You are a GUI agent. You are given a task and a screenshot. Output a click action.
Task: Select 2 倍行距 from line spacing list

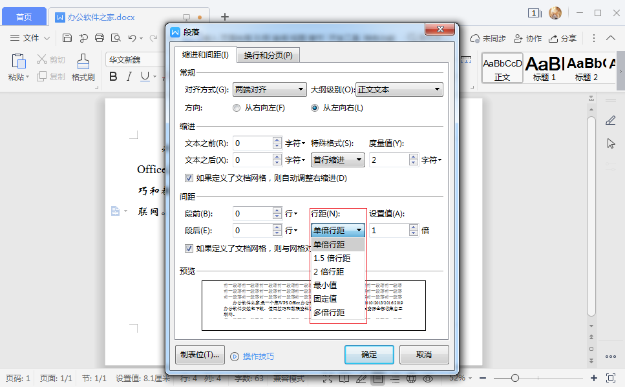[x=337, y=272]
